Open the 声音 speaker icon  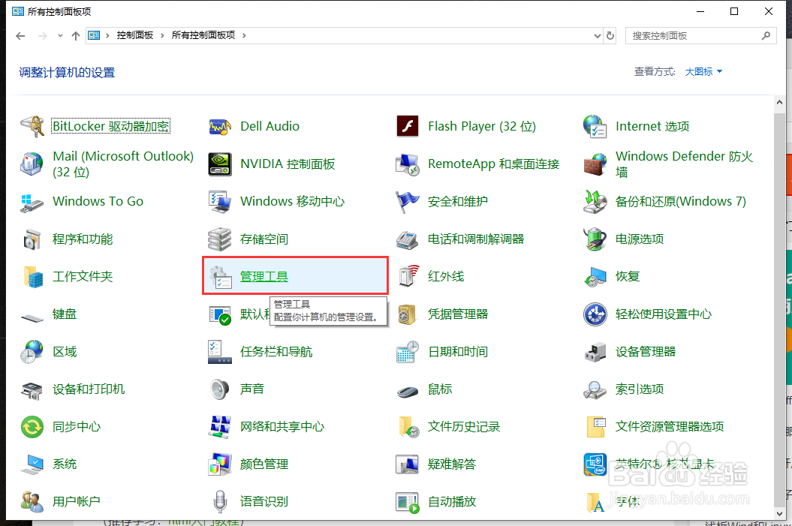pos(220,389)
